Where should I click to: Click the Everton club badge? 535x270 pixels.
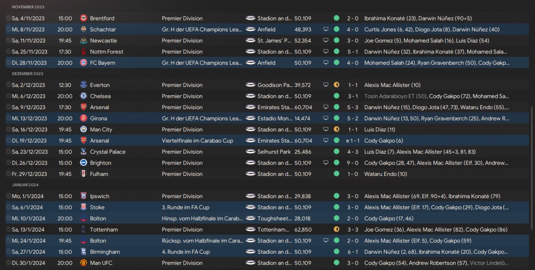click(x=83, y=85)
